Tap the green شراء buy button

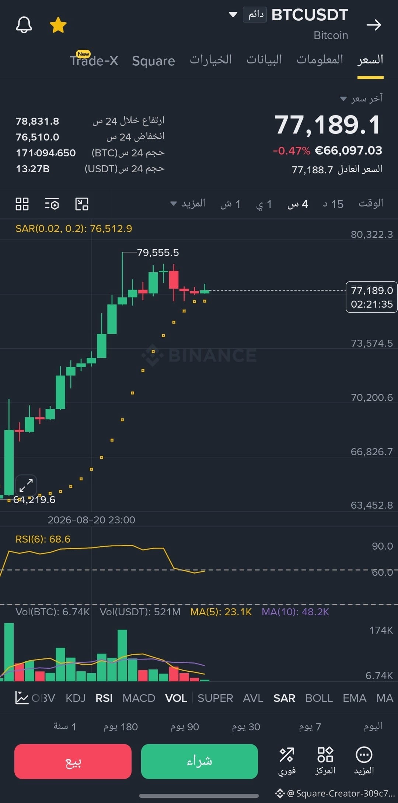pos(199,761)
